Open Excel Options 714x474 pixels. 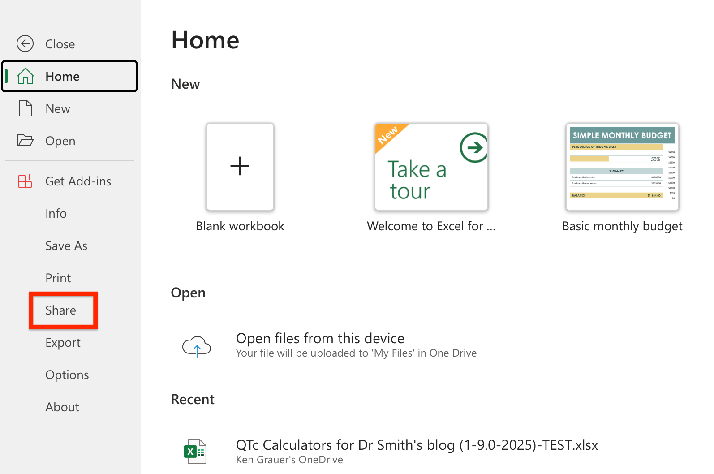67,375
